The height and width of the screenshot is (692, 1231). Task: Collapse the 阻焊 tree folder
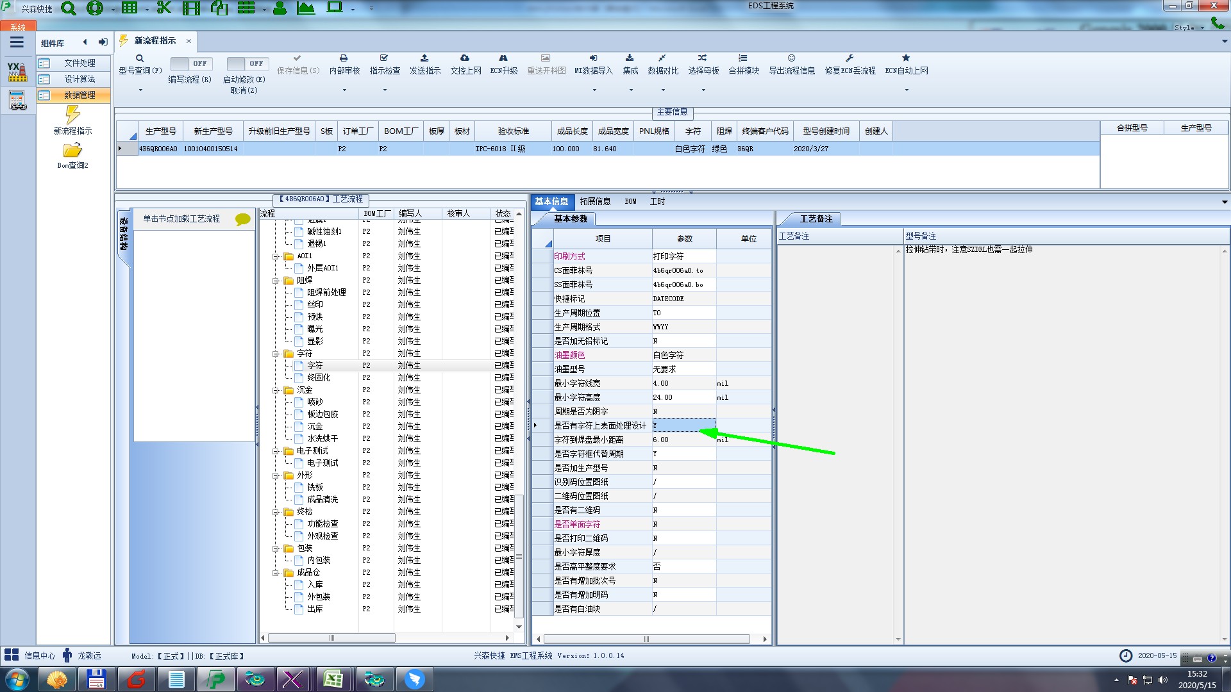coord(276,281)
